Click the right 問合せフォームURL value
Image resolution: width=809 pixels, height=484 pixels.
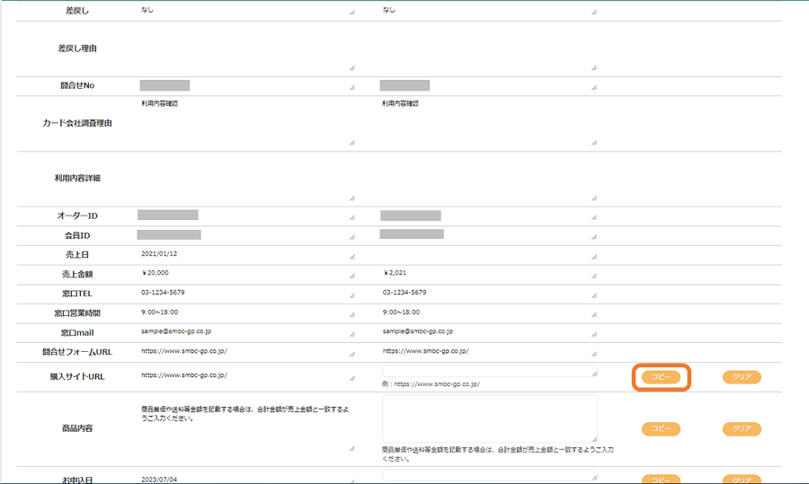pyautogui.click(x=426, y=351)
